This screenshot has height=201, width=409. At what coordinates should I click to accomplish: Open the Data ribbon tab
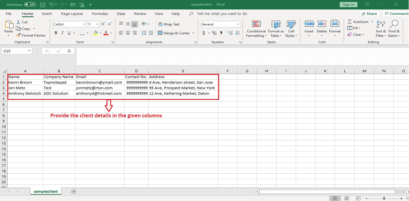(121, 13)
